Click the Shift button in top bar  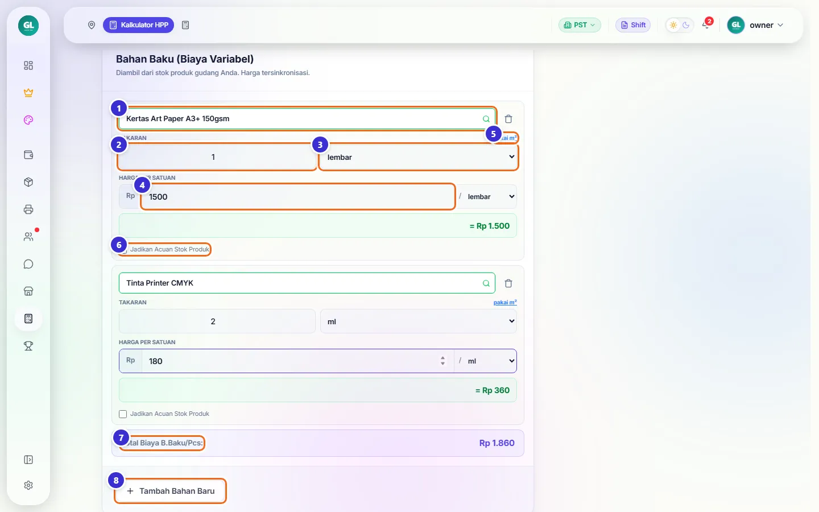[x=633, y=25]
